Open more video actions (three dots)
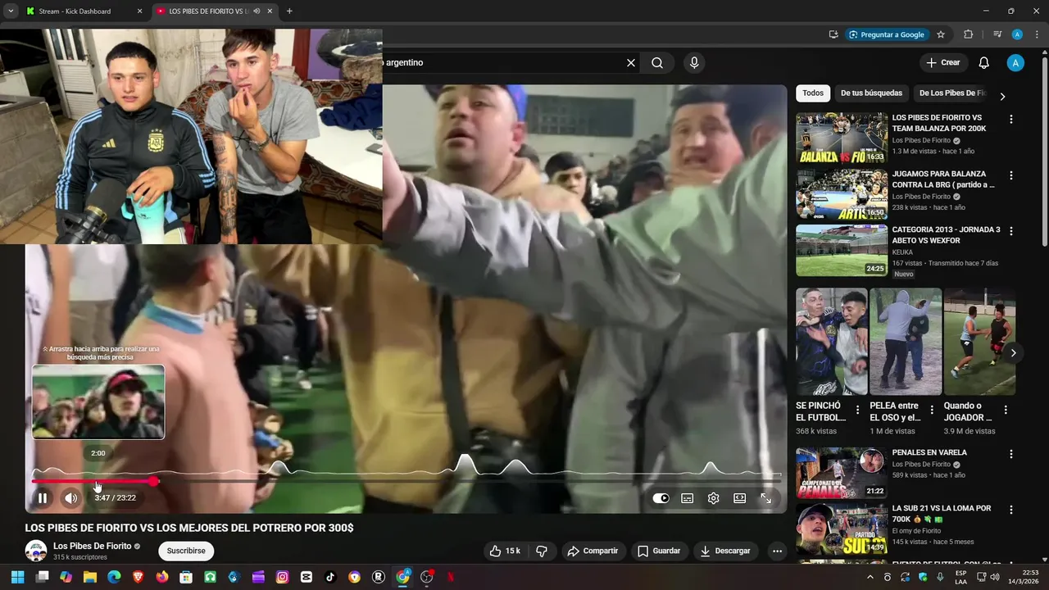The width and height of the screenshot is (1049, 590). [777, 551]
